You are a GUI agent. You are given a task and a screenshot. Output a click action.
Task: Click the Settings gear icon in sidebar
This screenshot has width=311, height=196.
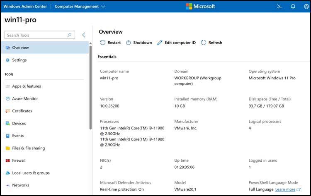click(7, 60)
